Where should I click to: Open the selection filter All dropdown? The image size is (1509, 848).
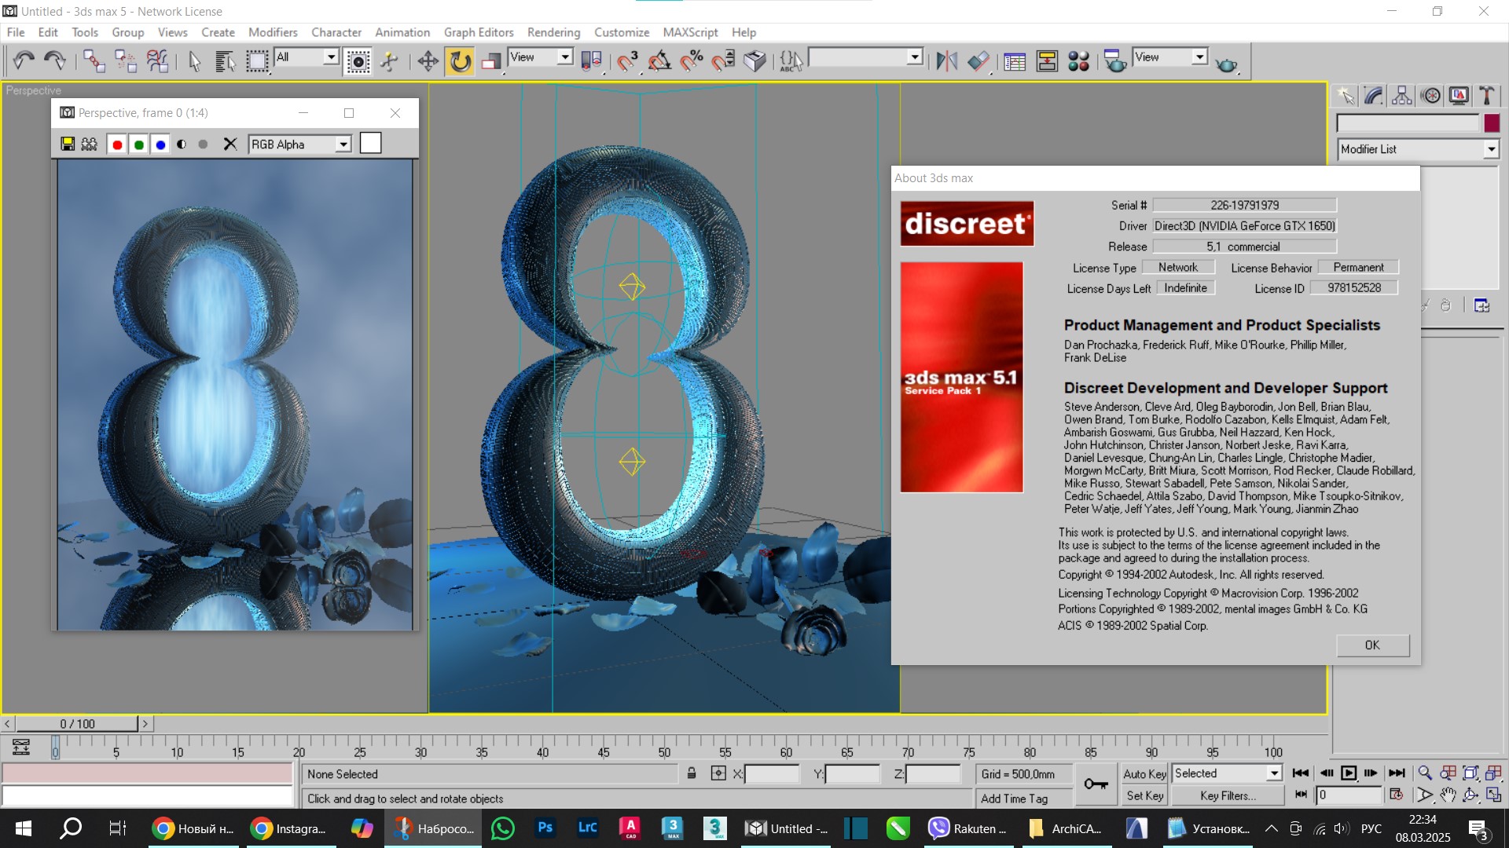click(x=331, y=57)
